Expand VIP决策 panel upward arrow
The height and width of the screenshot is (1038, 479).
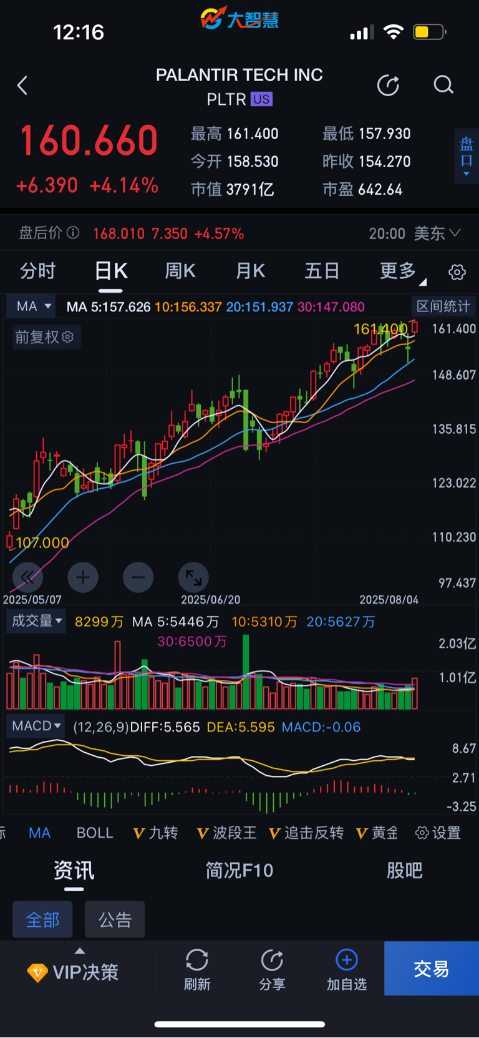[80, 951]
